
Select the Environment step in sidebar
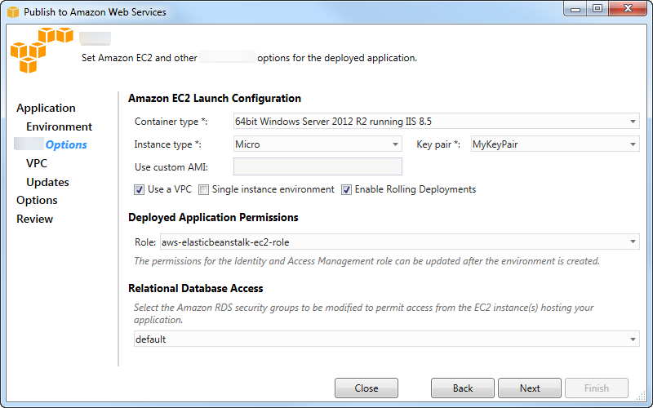click(x=59, y=126)
